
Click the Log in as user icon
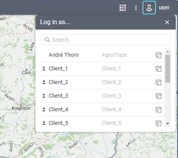[149, 8]
